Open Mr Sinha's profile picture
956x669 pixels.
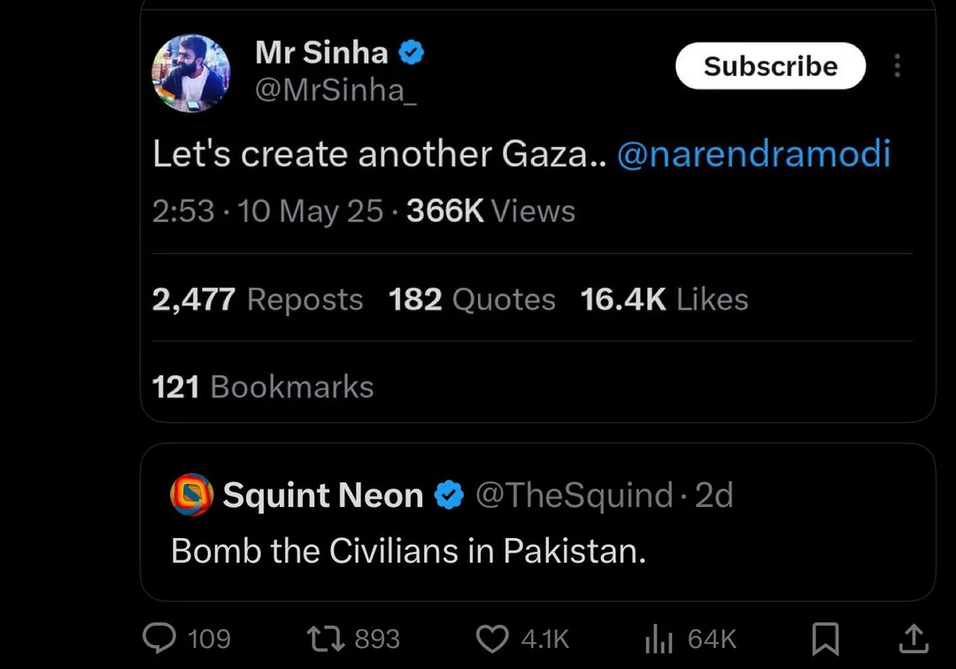point(191,73)
